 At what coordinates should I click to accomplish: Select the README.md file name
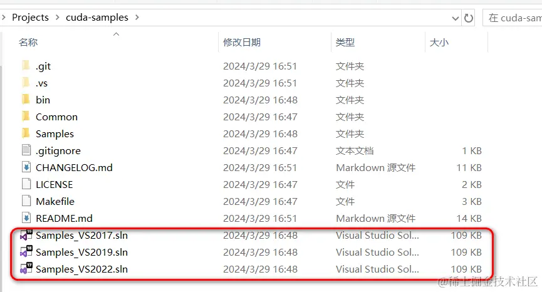click(65, 219)
